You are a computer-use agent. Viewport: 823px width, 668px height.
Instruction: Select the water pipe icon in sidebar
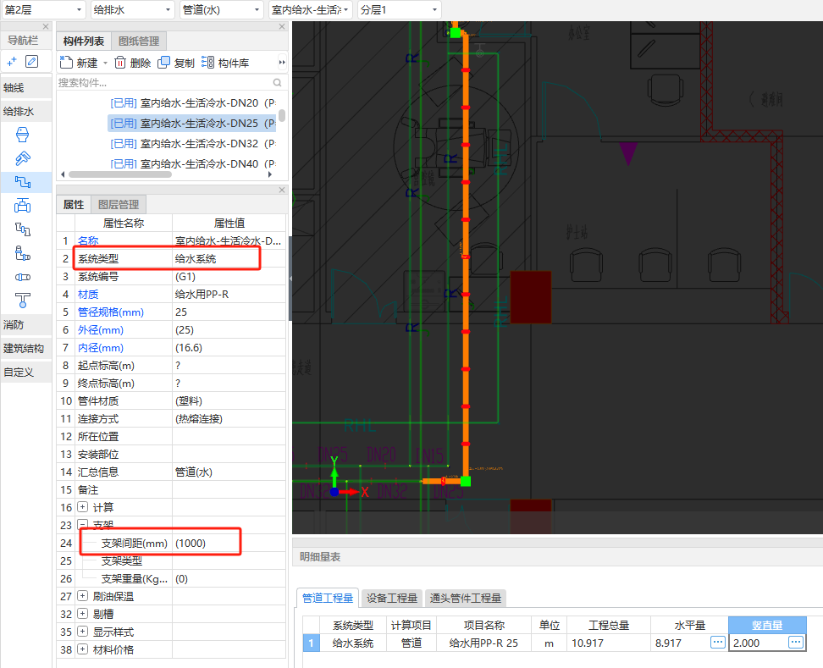[22, 182]
